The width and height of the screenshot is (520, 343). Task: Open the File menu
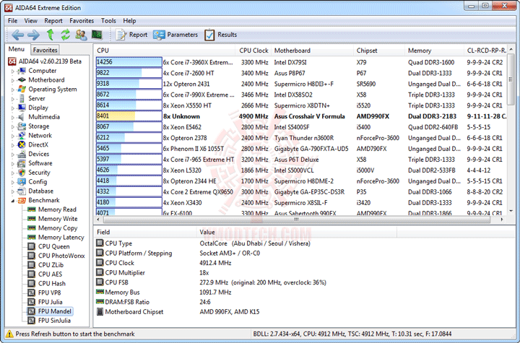tap(12, 20)
